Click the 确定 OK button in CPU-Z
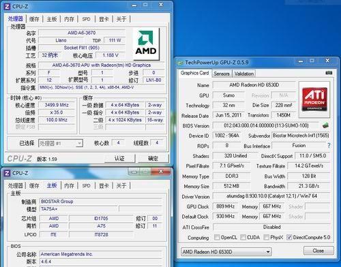Screen dimensions: 341x267 click(153, 158)
